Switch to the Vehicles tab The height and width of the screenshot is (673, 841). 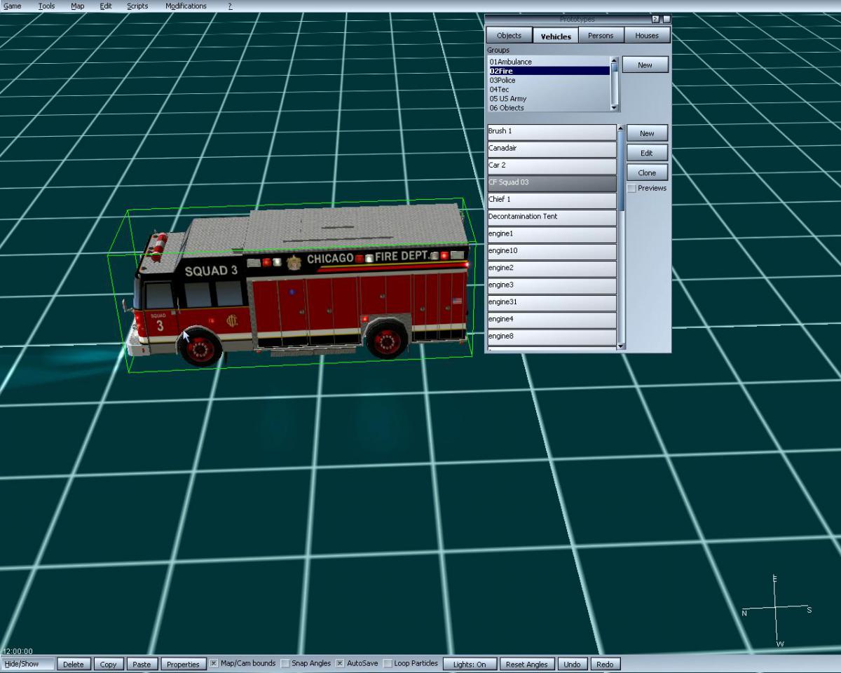tap(556, 36)
